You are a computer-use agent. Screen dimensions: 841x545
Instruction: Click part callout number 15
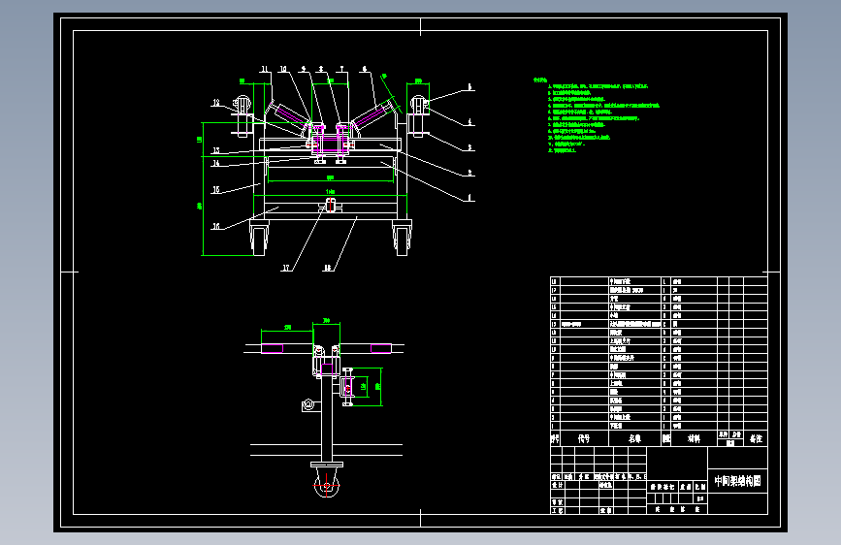(216, 189)
